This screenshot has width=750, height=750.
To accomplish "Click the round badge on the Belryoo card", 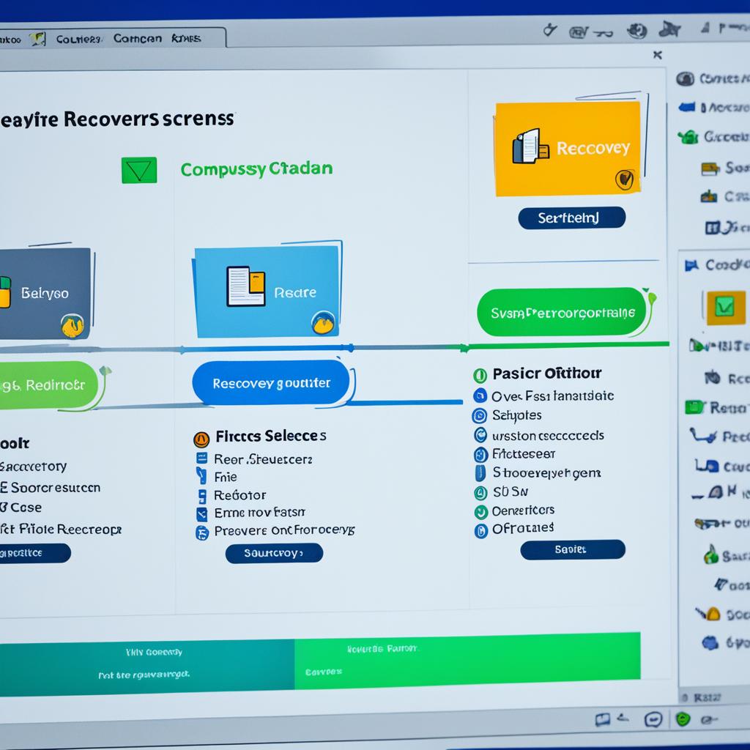I will click(x=73, y=326).
